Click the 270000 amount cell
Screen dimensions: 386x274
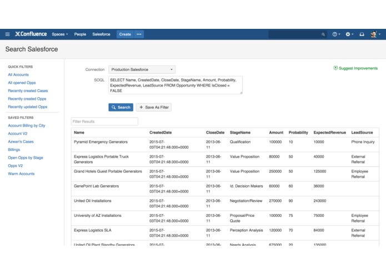pyautogui.click(x=275, y=201)
